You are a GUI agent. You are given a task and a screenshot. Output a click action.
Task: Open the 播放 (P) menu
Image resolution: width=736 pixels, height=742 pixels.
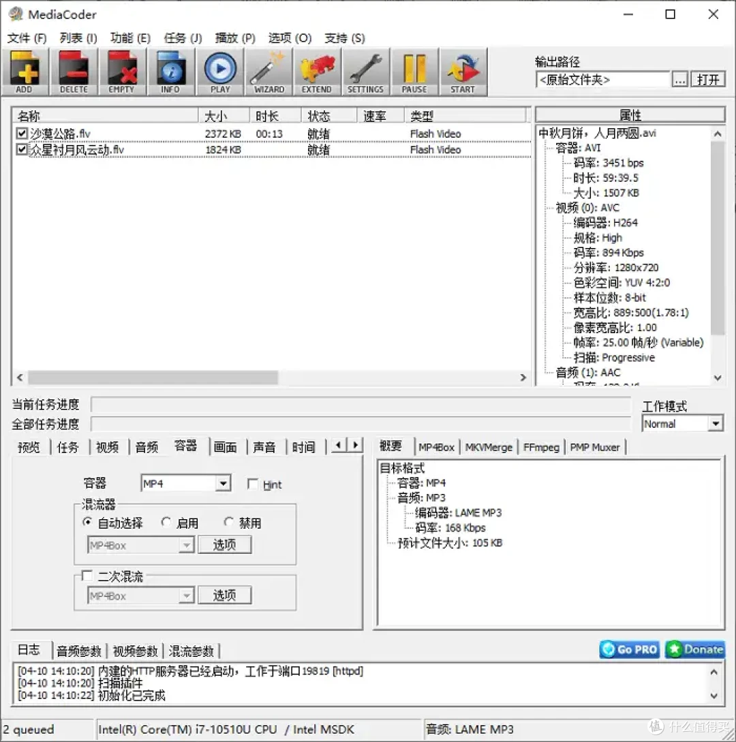click(x=235, y=38)
